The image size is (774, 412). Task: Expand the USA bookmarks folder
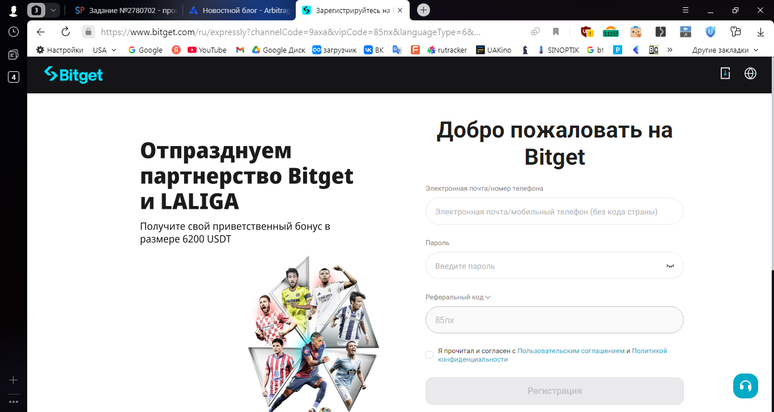click(104, 50)
